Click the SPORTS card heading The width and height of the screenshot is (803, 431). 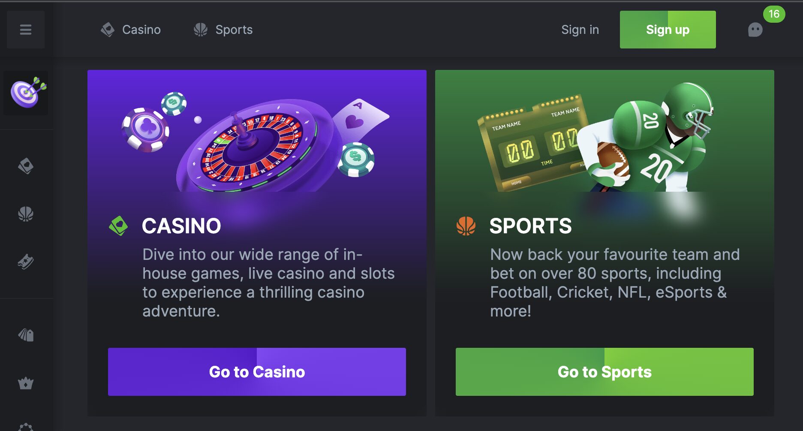(530, 226)
